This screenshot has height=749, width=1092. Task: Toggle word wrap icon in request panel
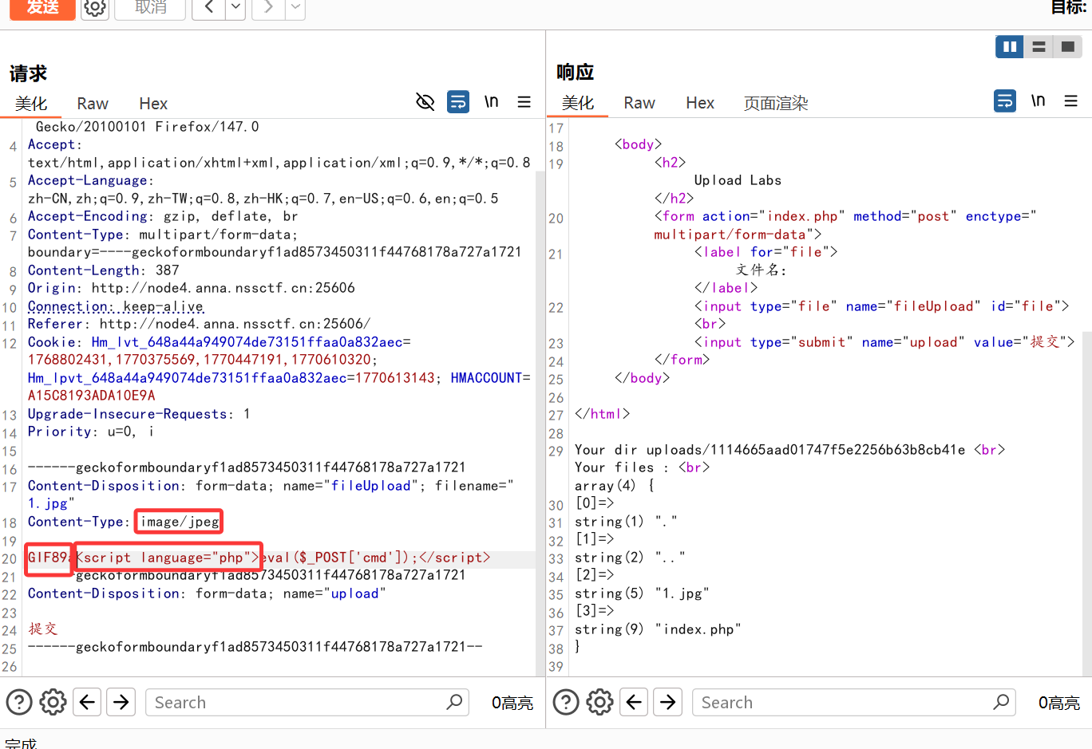[458, 101]
